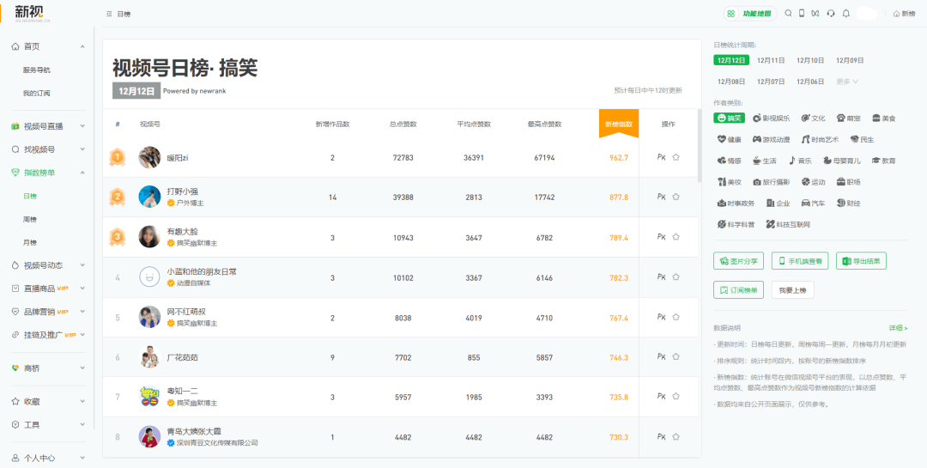Open the mobile phone icon in header
This screenshot has width=927, height=468.
[x=803, y=14]
